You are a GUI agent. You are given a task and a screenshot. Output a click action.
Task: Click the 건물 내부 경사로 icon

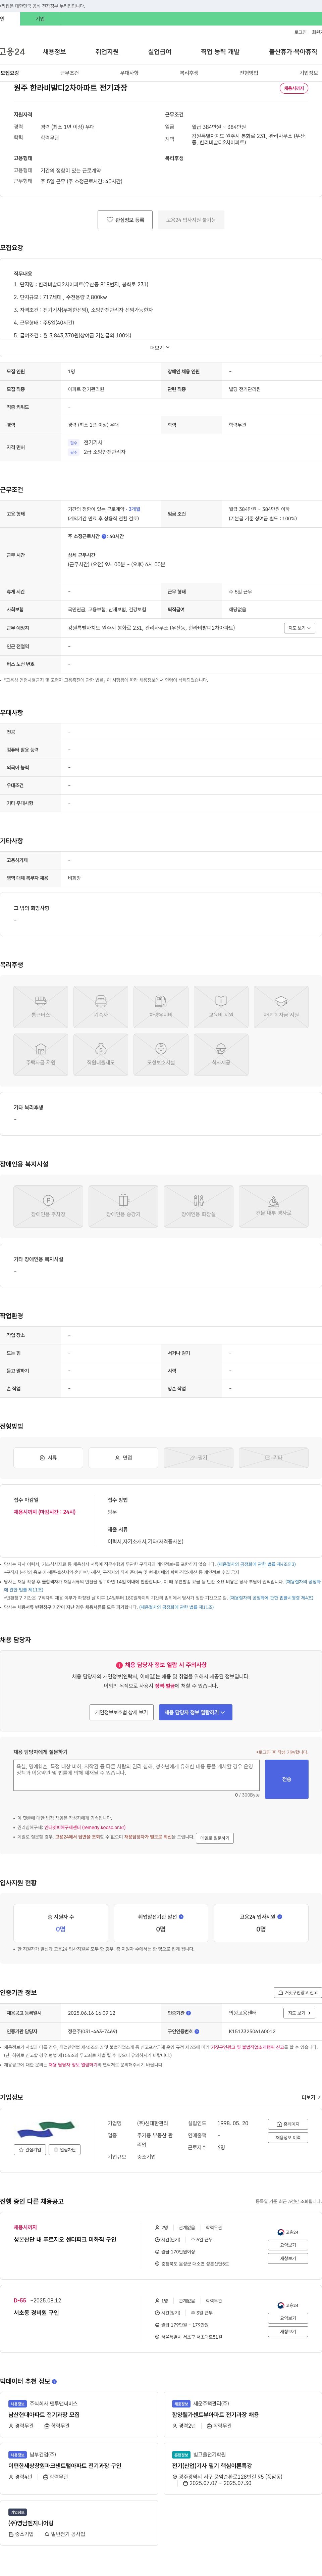pyautogui.click(x=273, y=1206)
